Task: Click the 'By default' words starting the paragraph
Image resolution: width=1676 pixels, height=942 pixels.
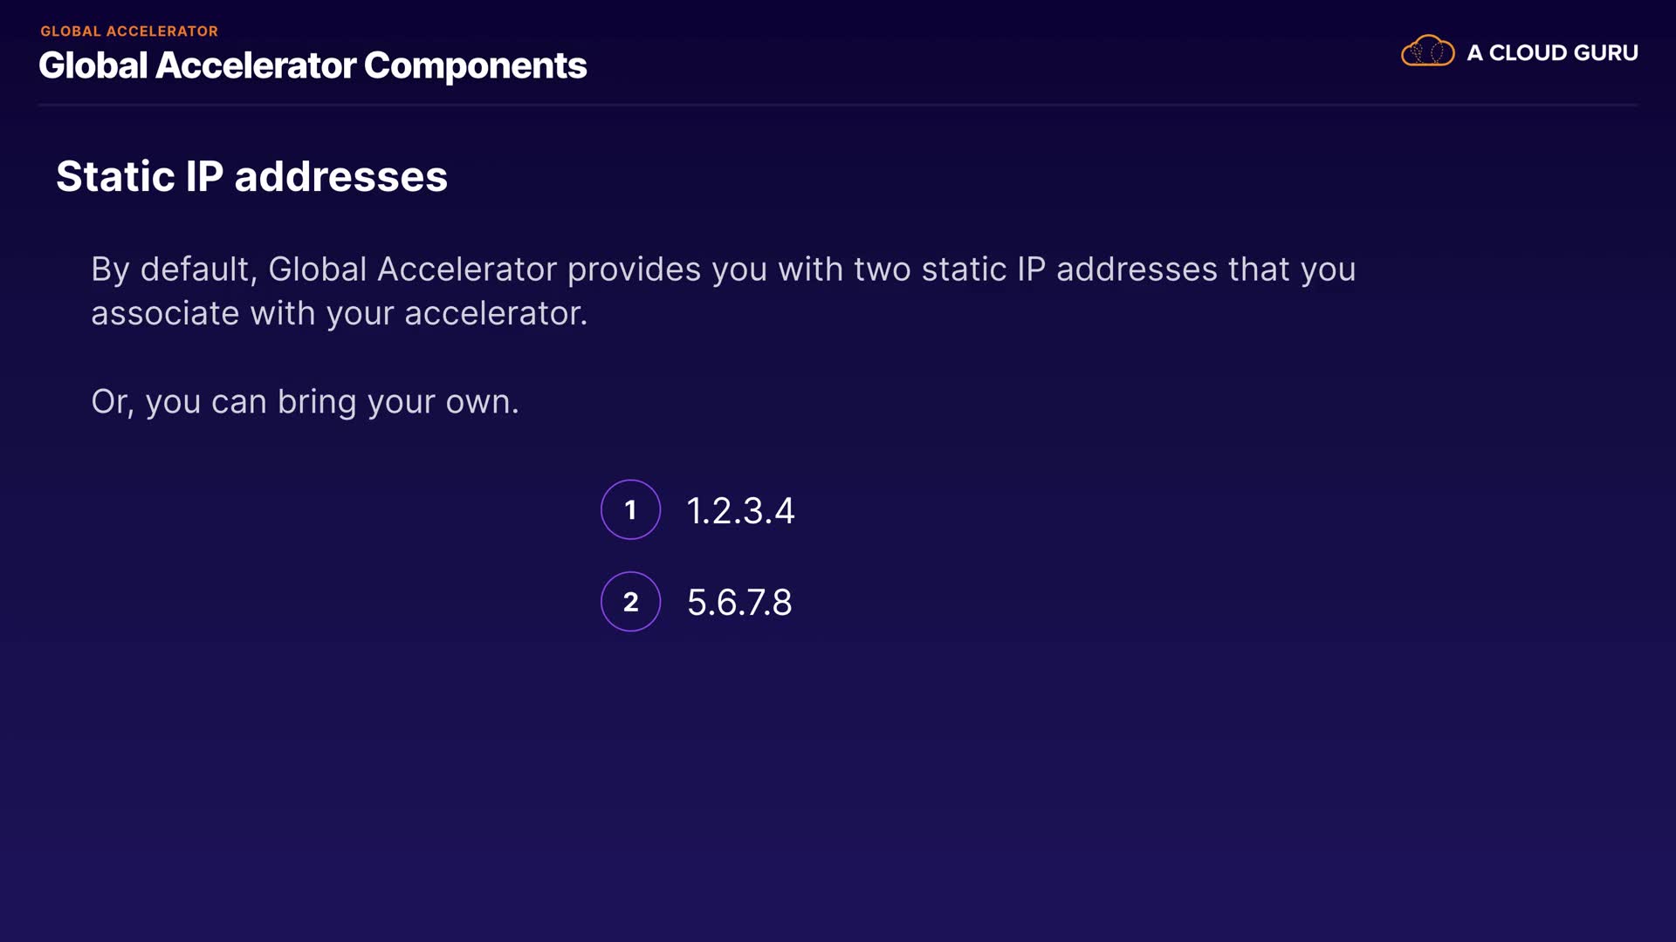Action: [174, 270]
